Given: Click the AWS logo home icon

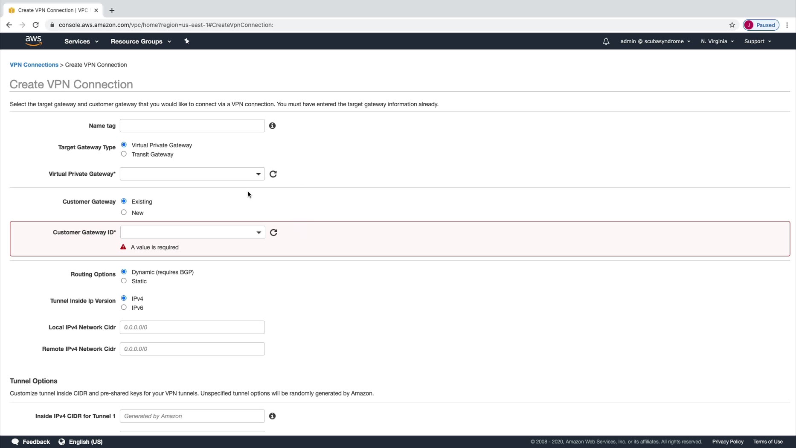Looking at the screenshot, I should pyautogui.click(x=33, y=41).
